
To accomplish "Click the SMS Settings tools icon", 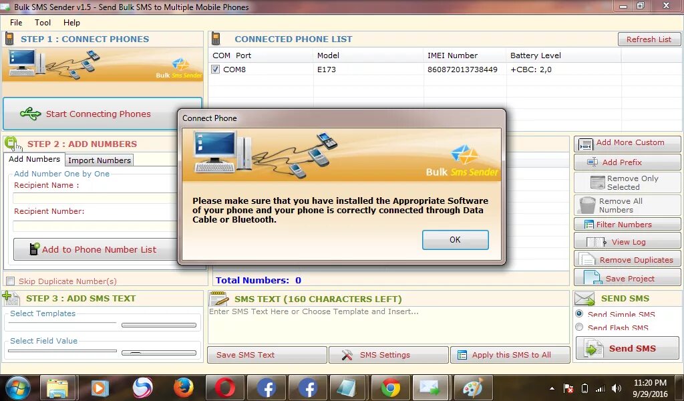I will point(347,355).
